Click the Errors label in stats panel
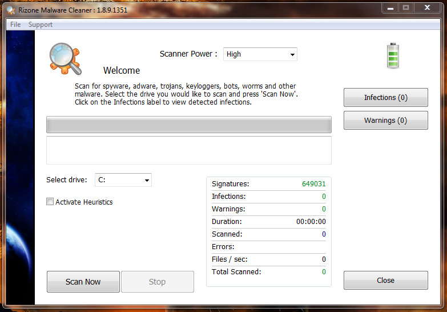This screenshot has height=312, width=447. 223,247
